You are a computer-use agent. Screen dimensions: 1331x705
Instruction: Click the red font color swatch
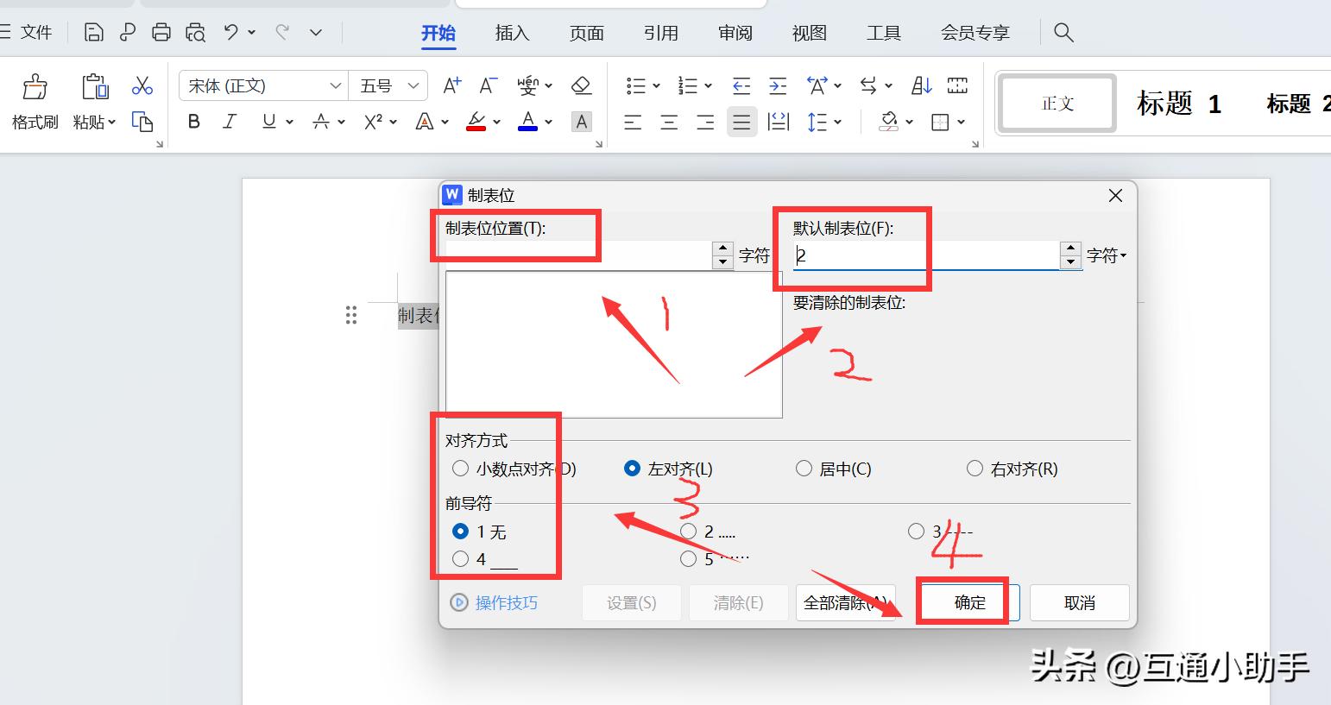click(476, 122)
